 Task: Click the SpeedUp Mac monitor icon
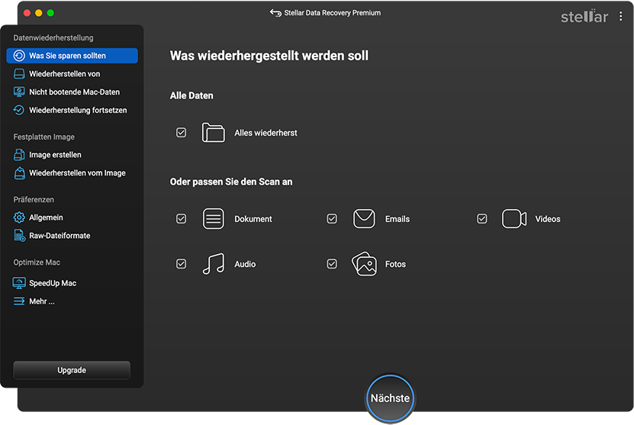20,283
